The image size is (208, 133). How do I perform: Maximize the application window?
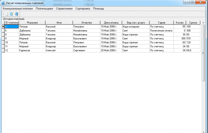point(193,2)
